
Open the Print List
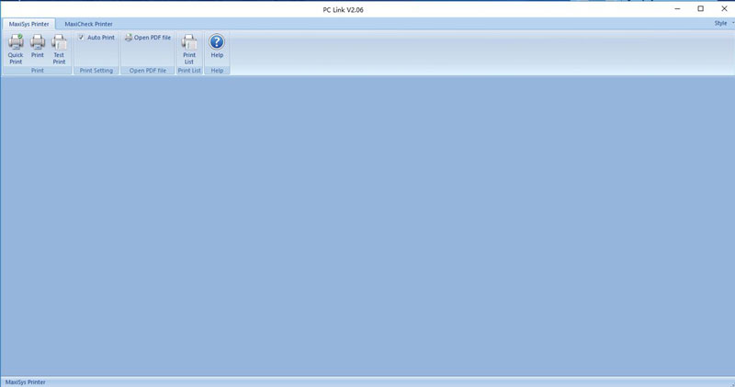click(189, 48)
